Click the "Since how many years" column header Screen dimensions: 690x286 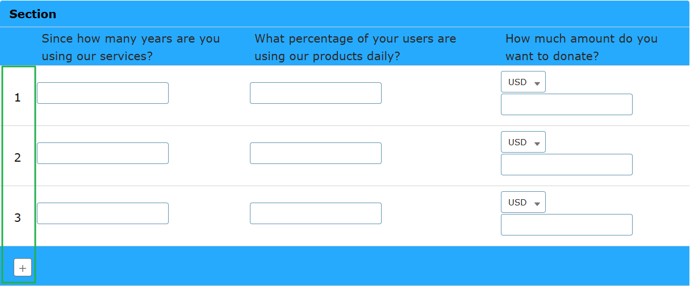[131, 48]
